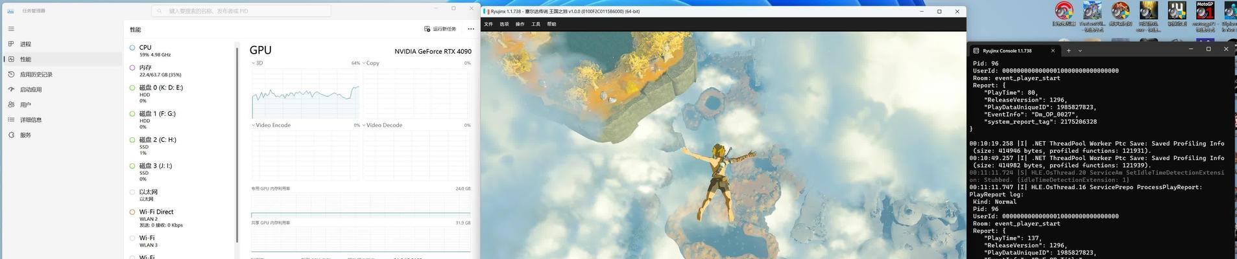
Task: Click the Ryujinx window title icon
Action: pyautogui.click(x=485, y=11)
